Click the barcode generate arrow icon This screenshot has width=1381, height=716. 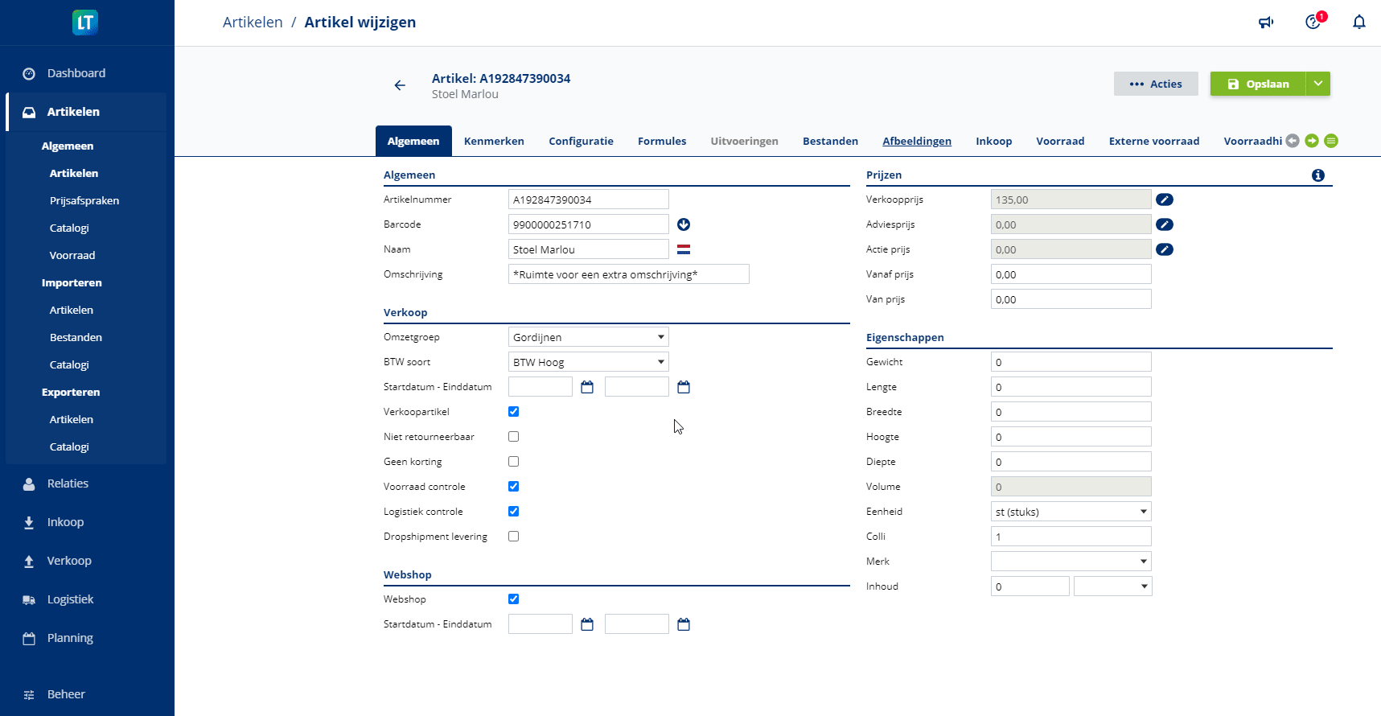tap(684, 224)
